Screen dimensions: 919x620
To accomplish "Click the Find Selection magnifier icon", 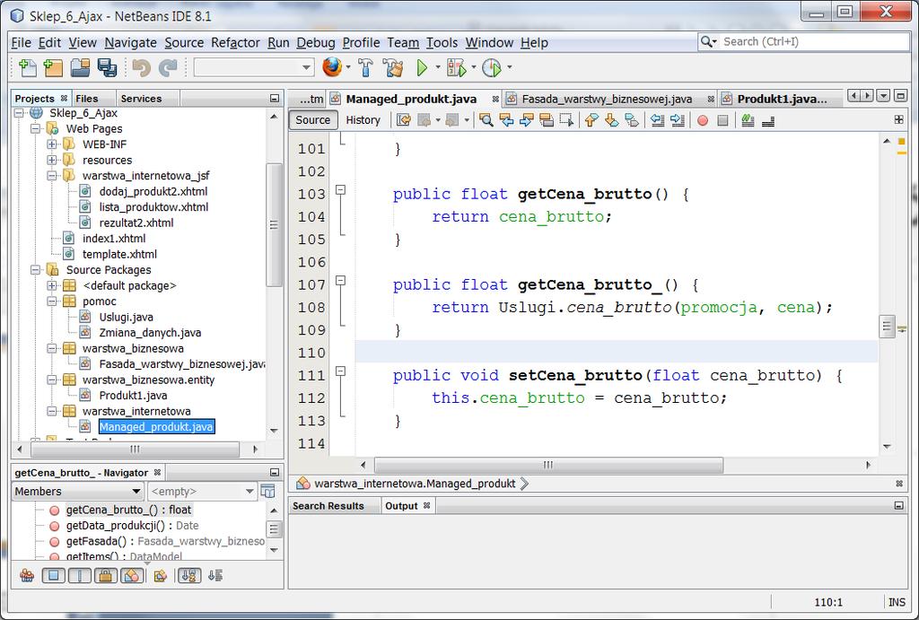I will (486, 120).
